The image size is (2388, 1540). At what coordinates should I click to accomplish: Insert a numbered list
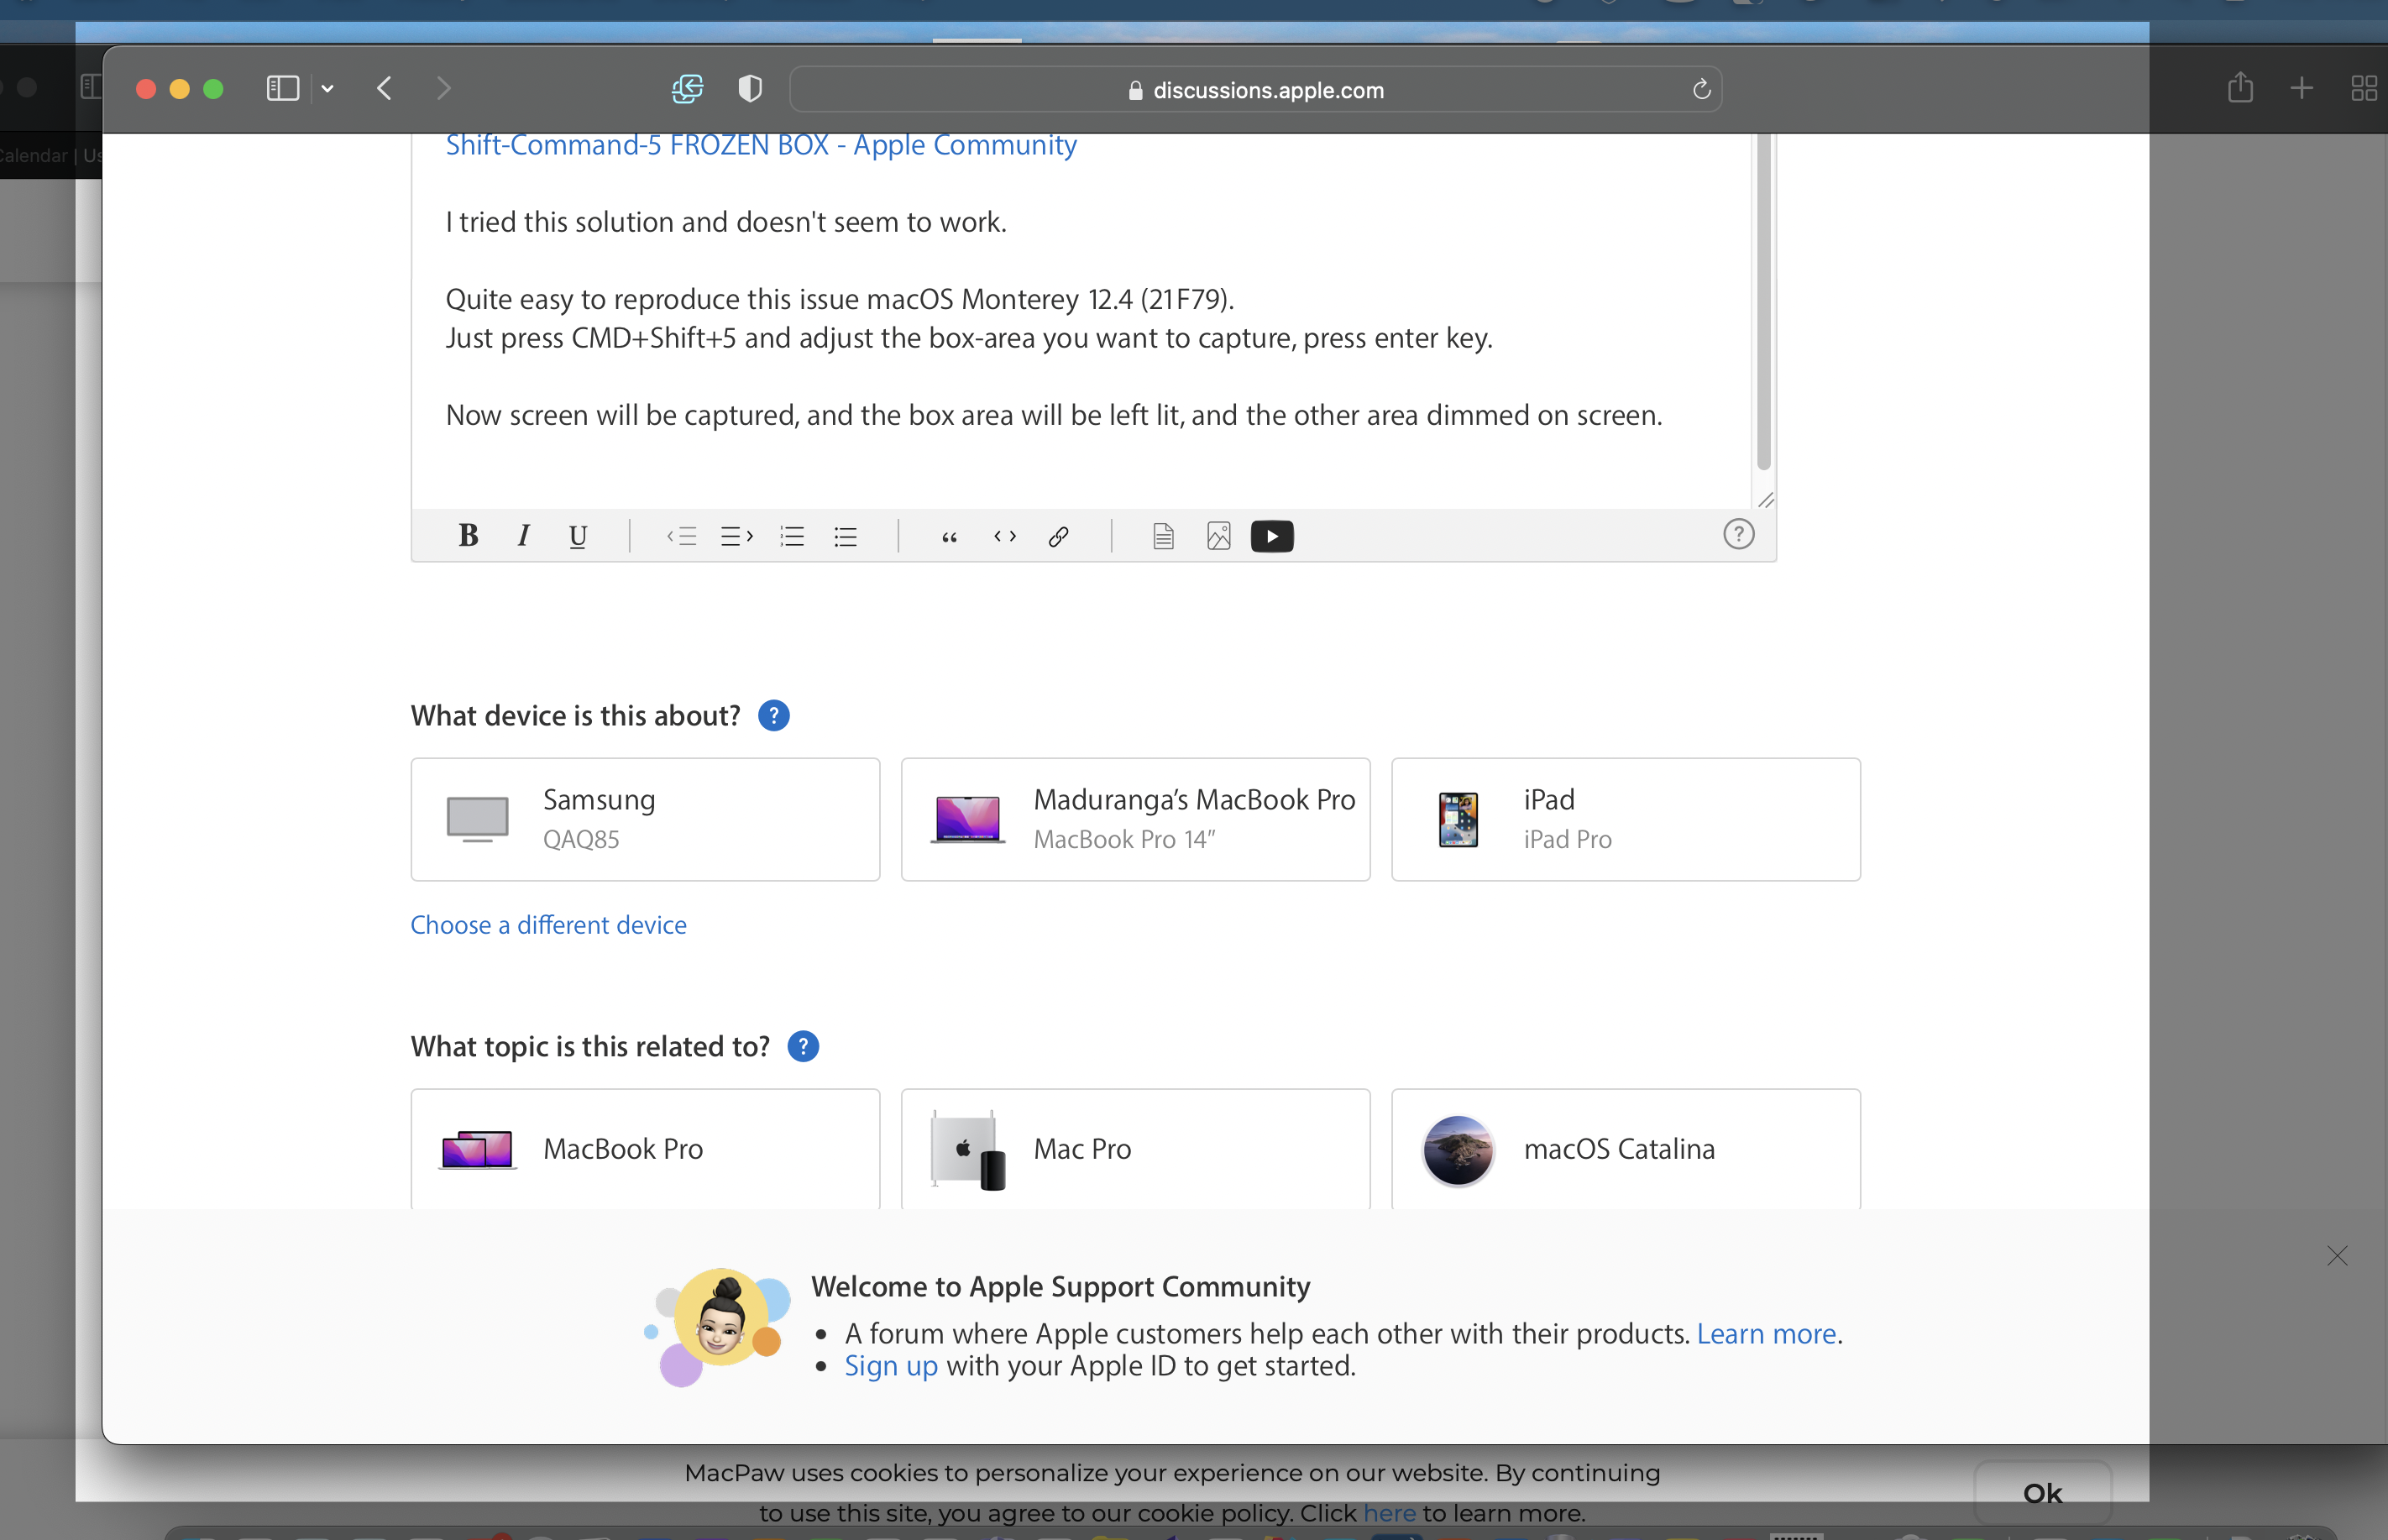coord(792,537)
